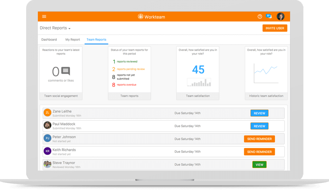Click the comments speech bubble icon
The width and height of the screenshot is (329, 191).
pyautogui.click(x=66, y=71)
